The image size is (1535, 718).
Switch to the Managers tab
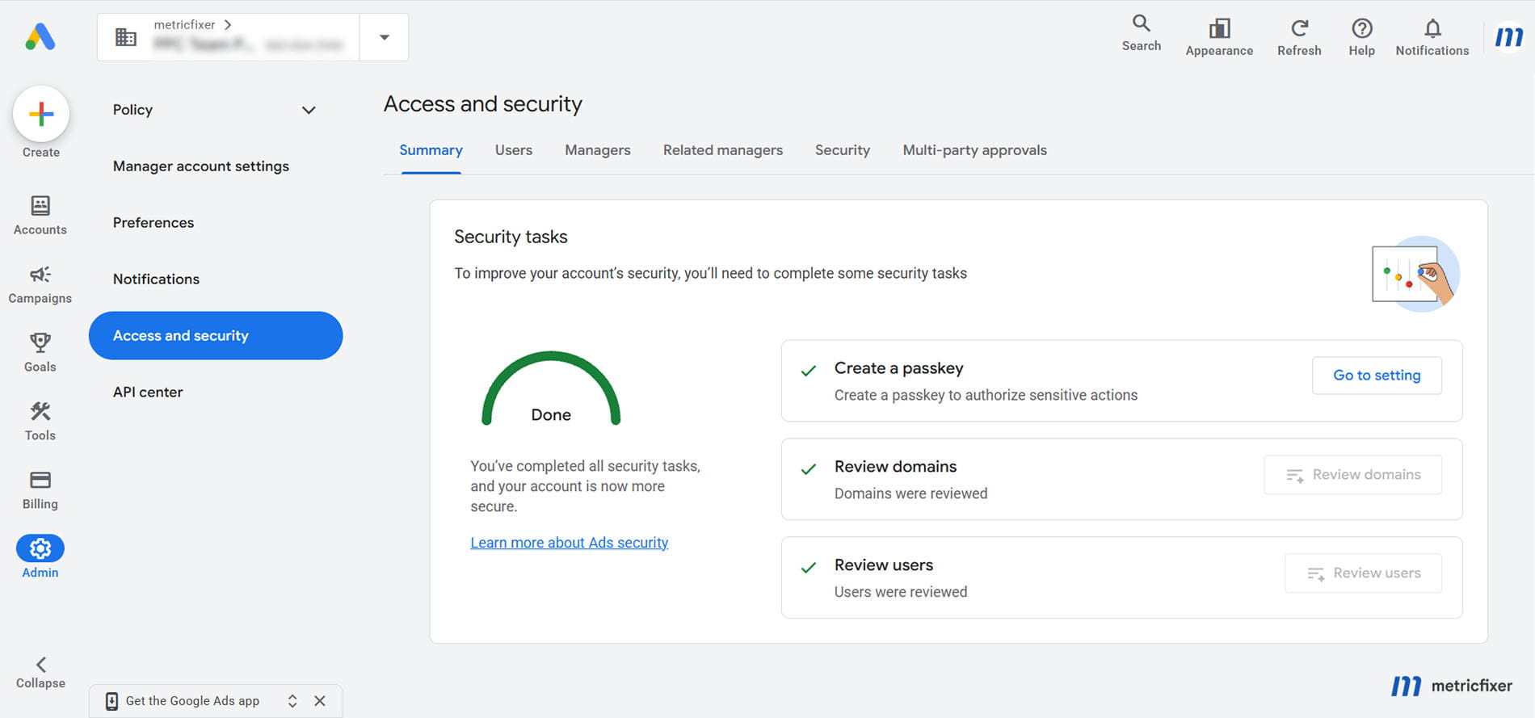[x=598, y=150]
